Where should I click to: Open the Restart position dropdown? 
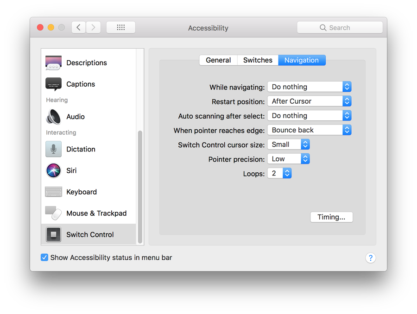pyautogui.click(x=310, y=101)
